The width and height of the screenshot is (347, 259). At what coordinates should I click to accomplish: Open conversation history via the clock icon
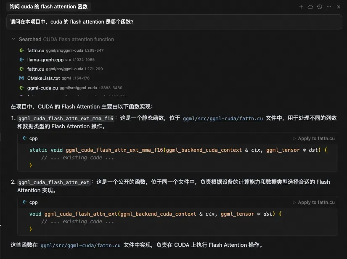pos(319,7)
